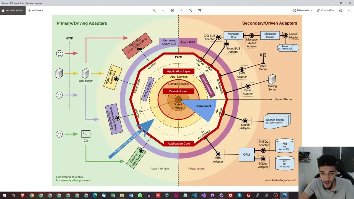Click the Windows Start button

tap(4, 195)
